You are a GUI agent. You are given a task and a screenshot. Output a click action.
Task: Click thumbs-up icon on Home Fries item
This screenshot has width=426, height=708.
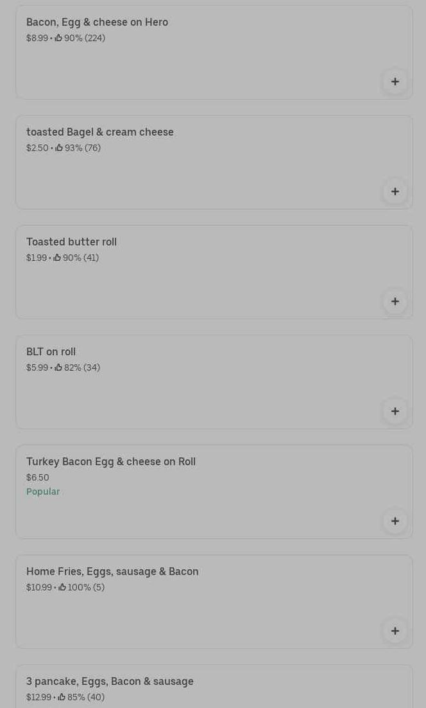[62, 587]
